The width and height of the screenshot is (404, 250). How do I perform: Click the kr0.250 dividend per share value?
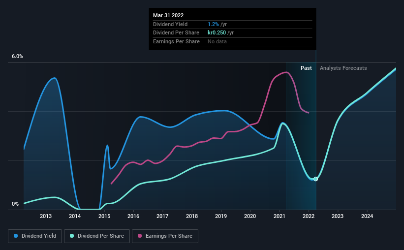point(217,33)
